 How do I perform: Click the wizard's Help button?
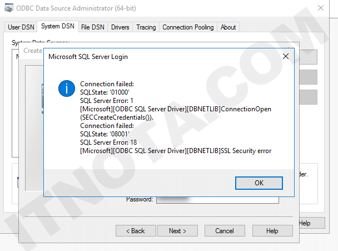[x=272, y=230]
